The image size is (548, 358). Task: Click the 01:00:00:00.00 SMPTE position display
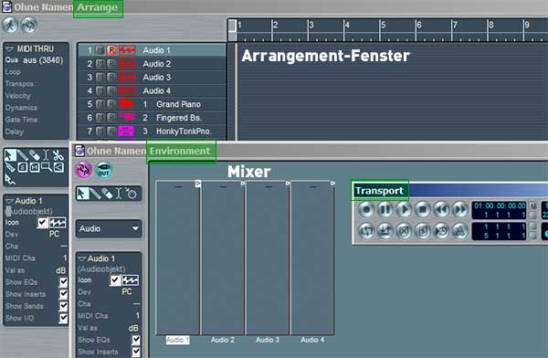pos(500,205)
